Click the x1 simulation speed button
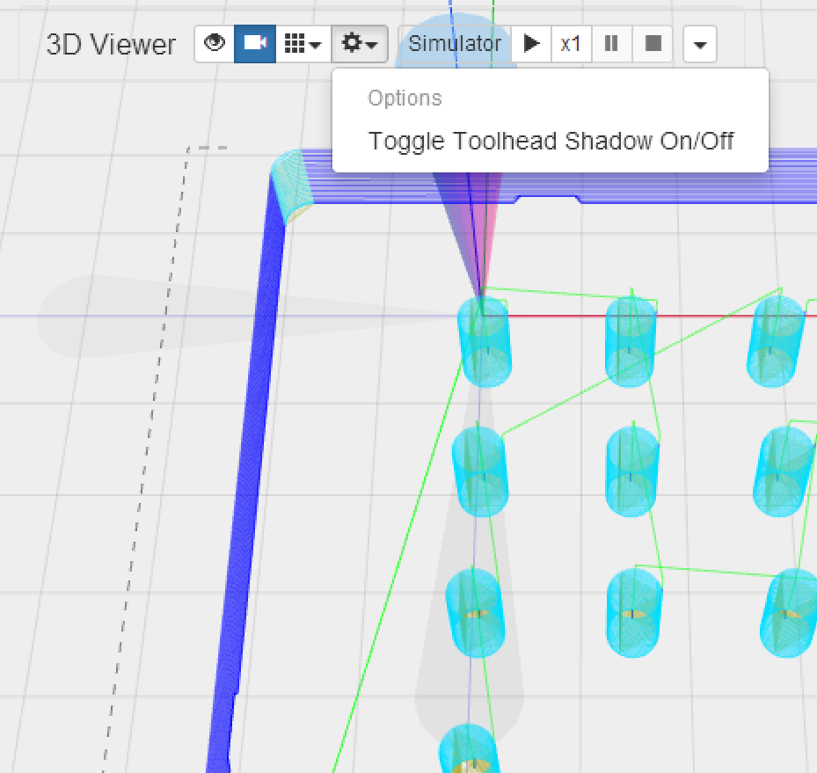This screenshot has width=817, height=773. 571,43
